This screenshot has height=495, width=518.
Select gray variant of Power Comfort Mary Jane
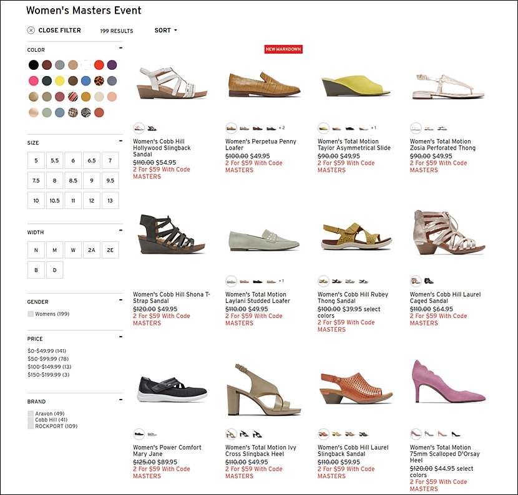tap(152, 435)
